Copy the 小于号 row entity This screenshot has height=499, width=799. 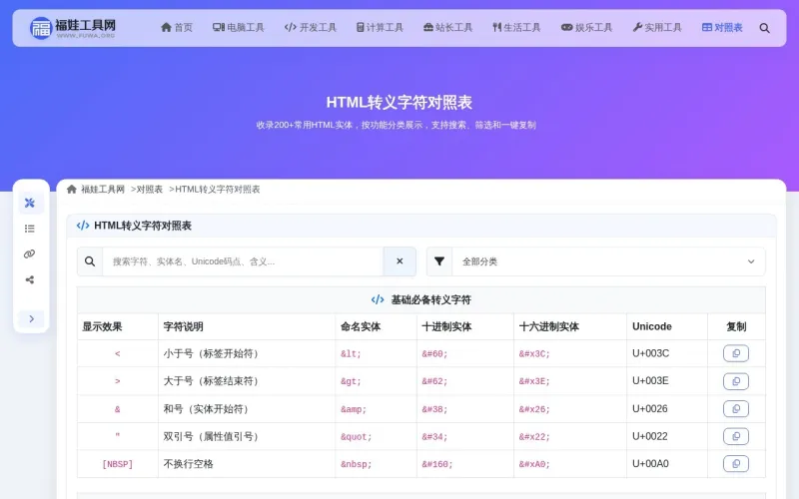[x=736, y=353]
